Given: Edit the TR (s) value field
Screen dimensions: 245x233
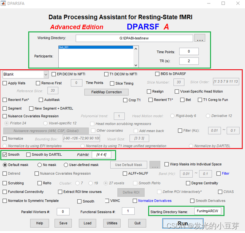Looking at the screenshot, I should point(189,61).
